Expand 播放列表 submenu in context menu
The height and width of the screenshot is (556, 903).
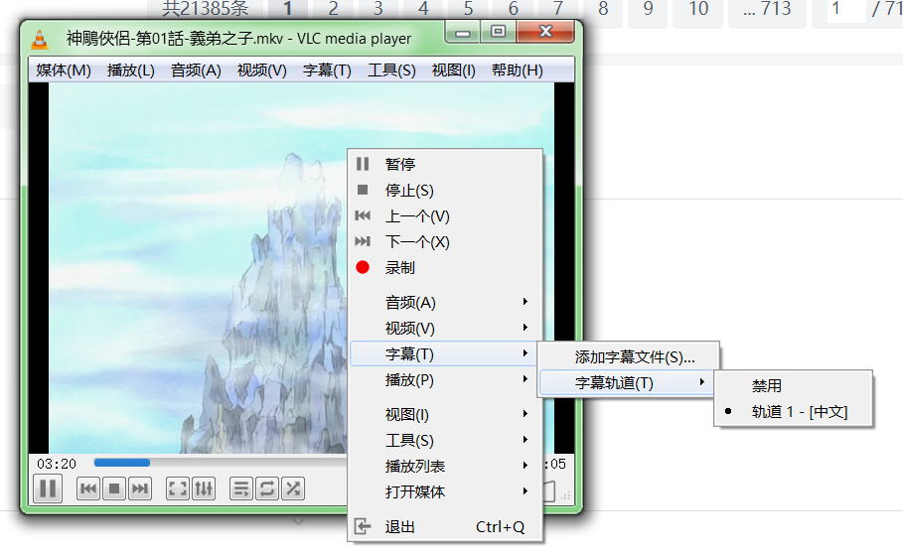tap(445, 467)
